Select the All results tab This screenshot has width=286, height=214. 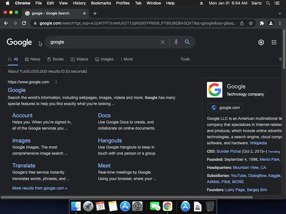pos(13,59)
